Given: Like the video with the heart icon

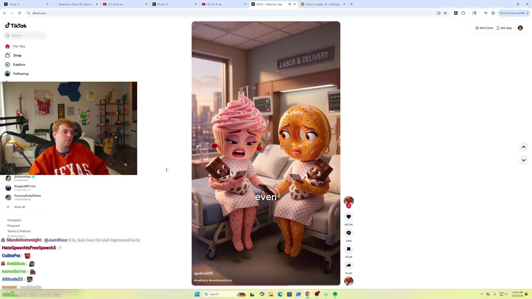Looking at the screenshot, I should 349,217.
